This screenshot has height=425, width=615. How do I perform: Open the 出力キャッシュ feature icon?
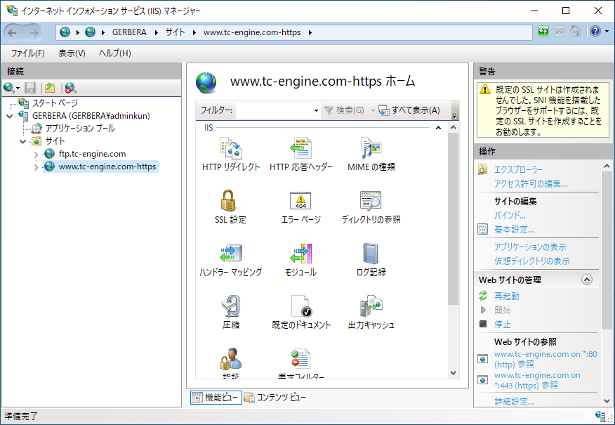point(371,306)
